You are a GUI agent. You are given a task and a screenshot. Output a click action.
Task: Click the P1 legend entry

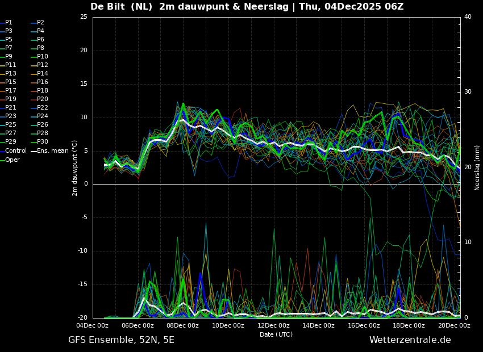(x=6, y=23)
